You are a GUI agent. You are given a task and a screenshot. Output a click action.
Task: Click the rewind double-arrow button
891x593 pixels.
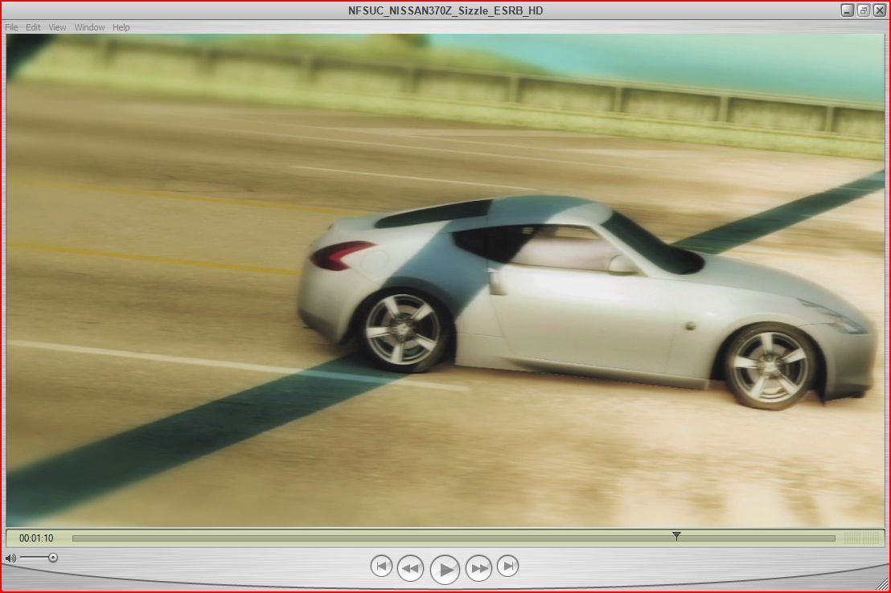(x=410, y=568)
